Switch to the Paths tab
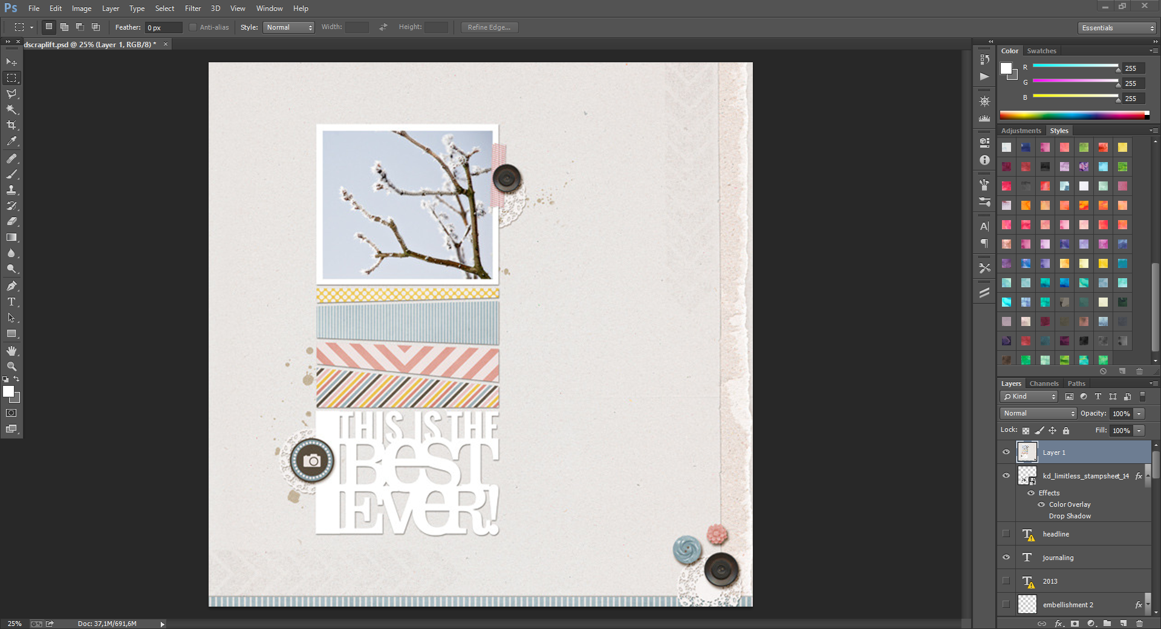The width and height of the screenshot is (1161, 629). pyautogui.click(x=1076, y=383)
